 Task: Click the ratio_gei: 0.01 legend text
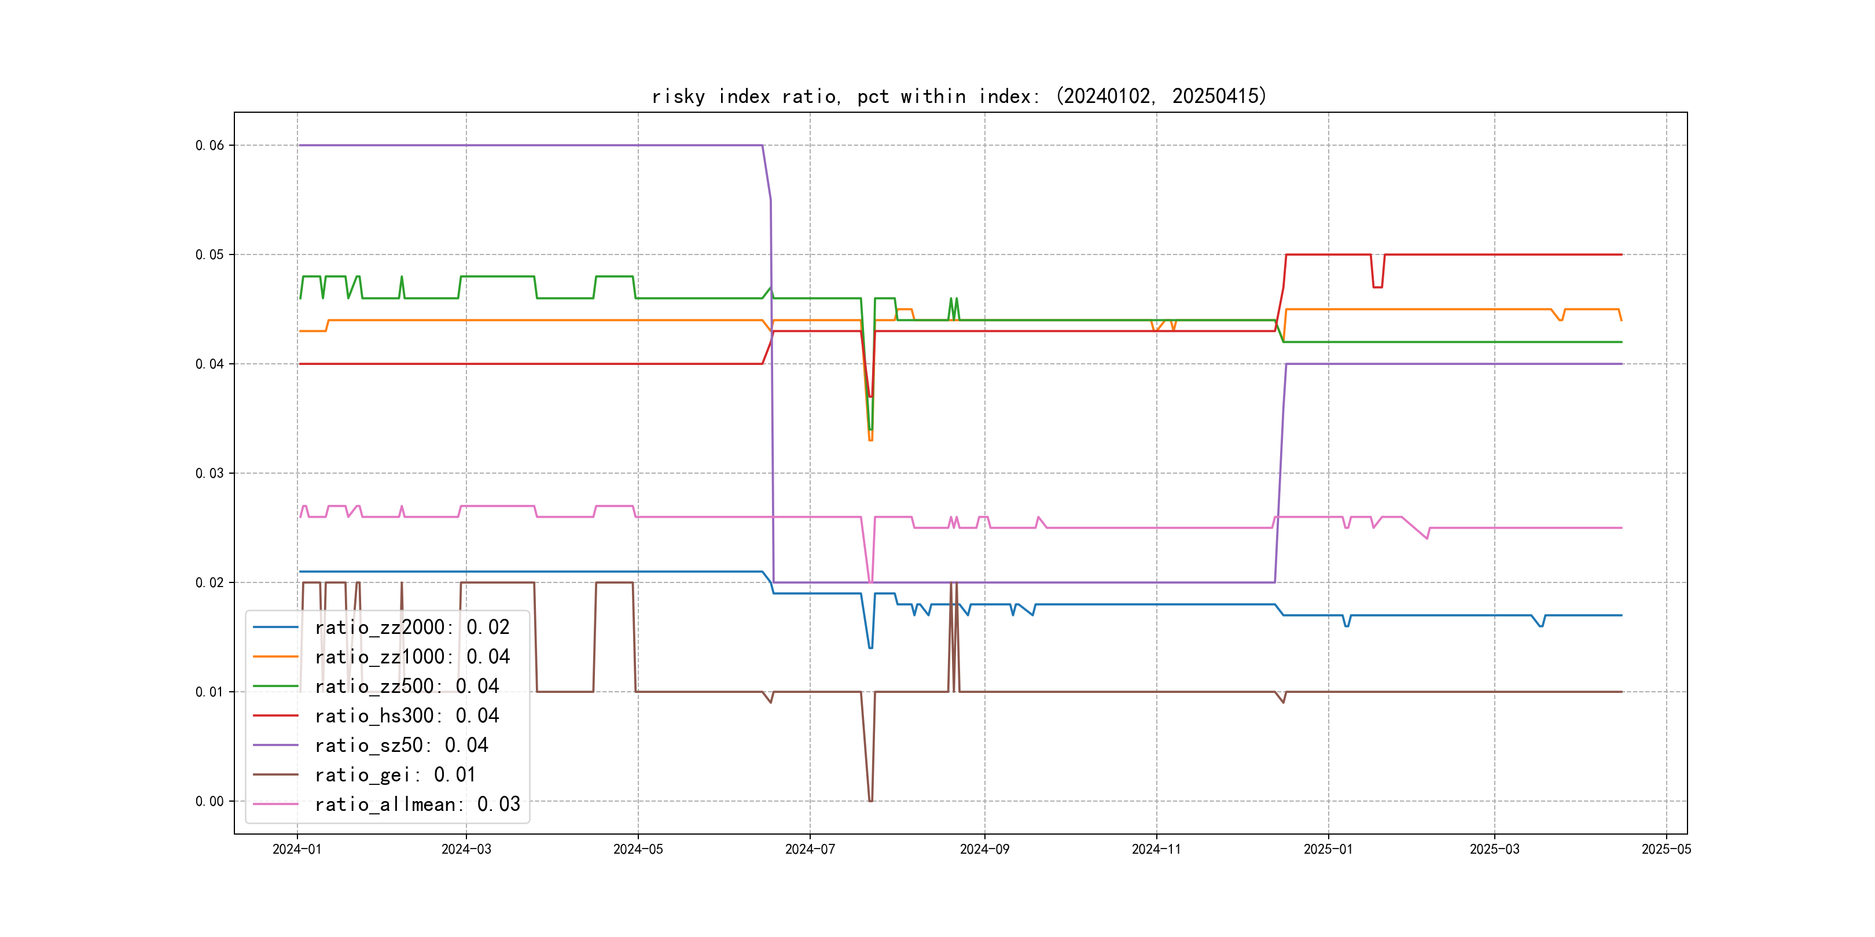[x=395, y=775]
